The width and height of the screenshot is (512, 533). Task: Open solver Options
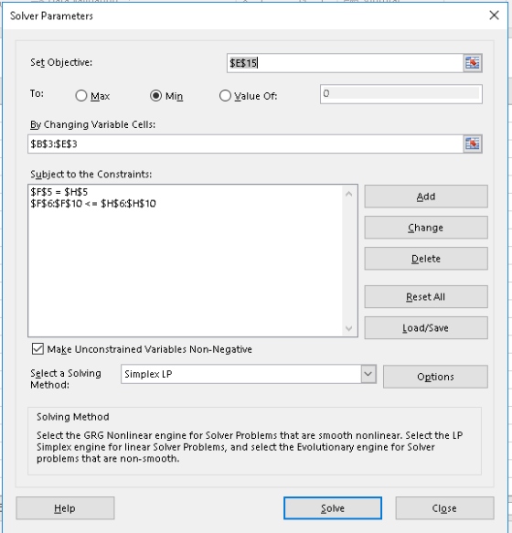pyautogui.click(x=435, y=377)
